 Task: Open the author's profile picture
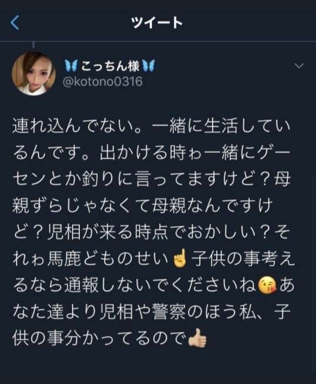tap(34, 73)
